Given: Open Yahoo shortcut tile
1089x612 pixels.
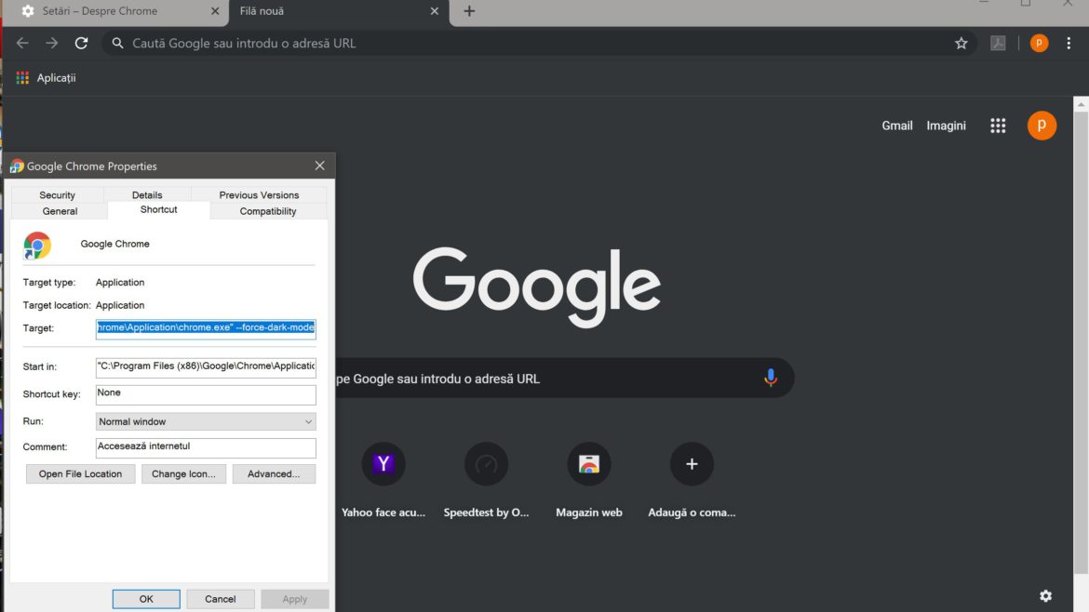Looking at the screenshot, I should tap(383, 480).
